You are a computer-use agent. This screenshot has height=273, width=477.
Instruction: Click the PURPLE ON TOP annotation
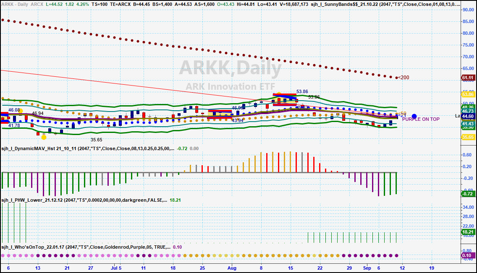(x=421, y=120)
